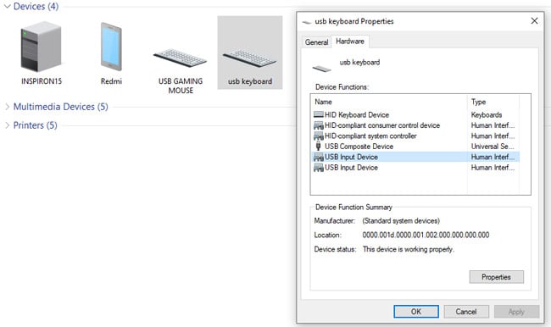Select the Redmi phone device icon
Viewport: 551px width, 327px height.
tap(111, 47)
